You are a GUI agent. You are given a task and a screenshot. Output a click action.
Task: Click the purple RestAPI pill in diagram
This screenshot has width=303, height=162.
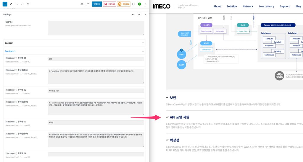click(x=206, y=25)
